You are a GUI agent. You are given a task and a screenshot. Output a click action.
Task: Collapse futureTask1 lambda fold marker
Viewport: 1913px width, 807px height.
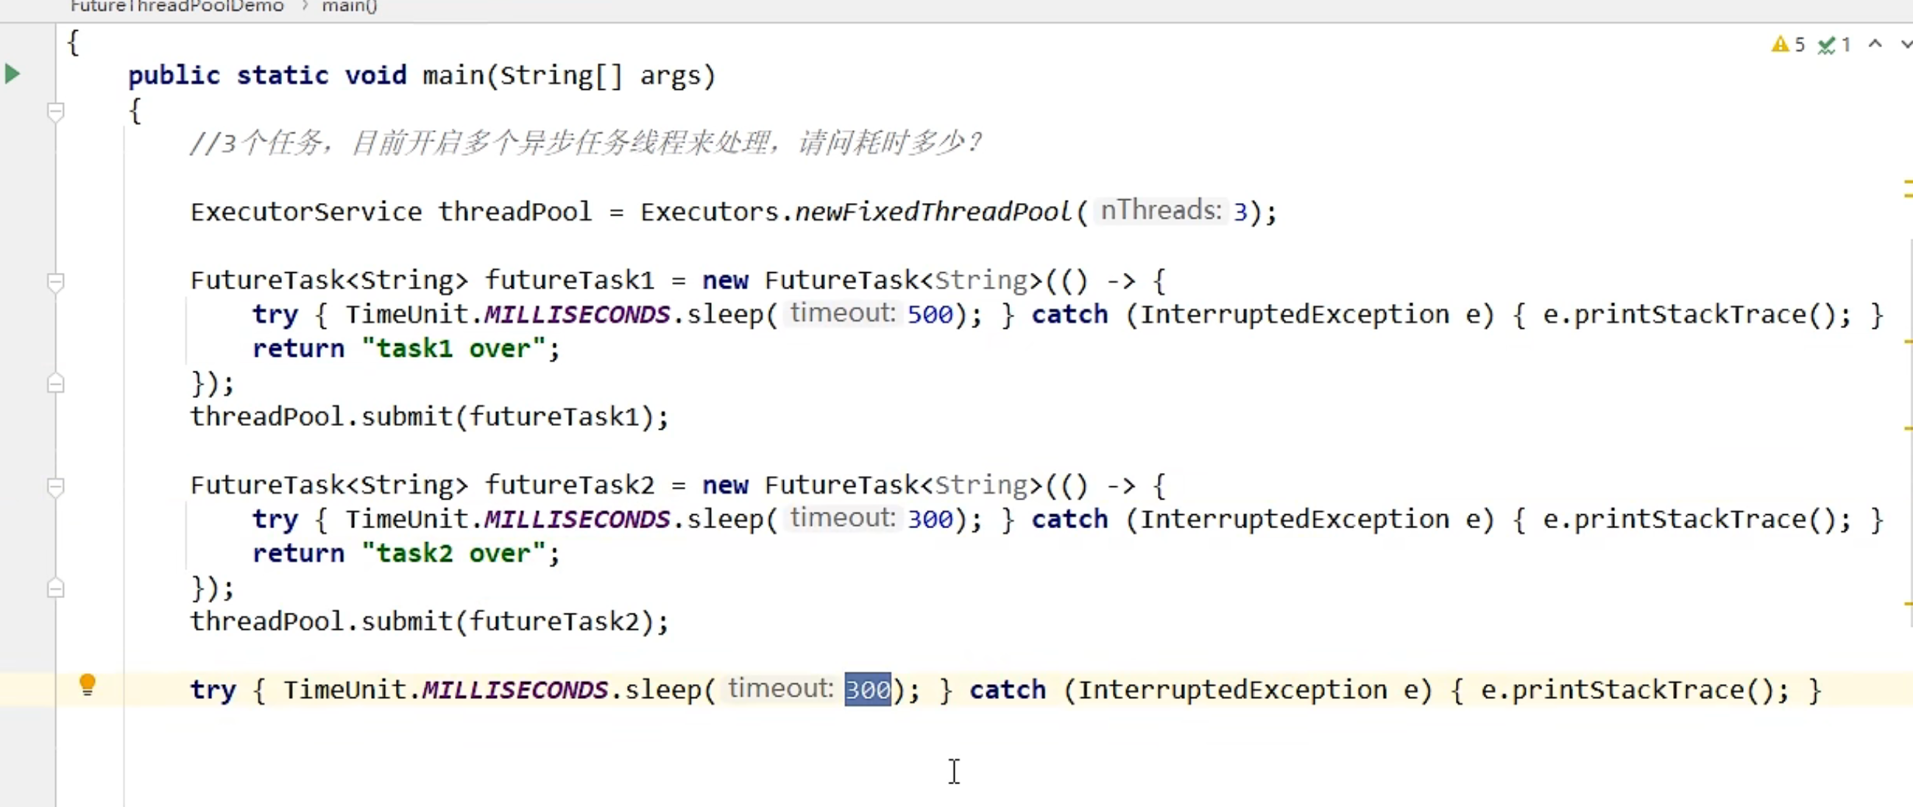pyautogui.click(x=56, y=281)
